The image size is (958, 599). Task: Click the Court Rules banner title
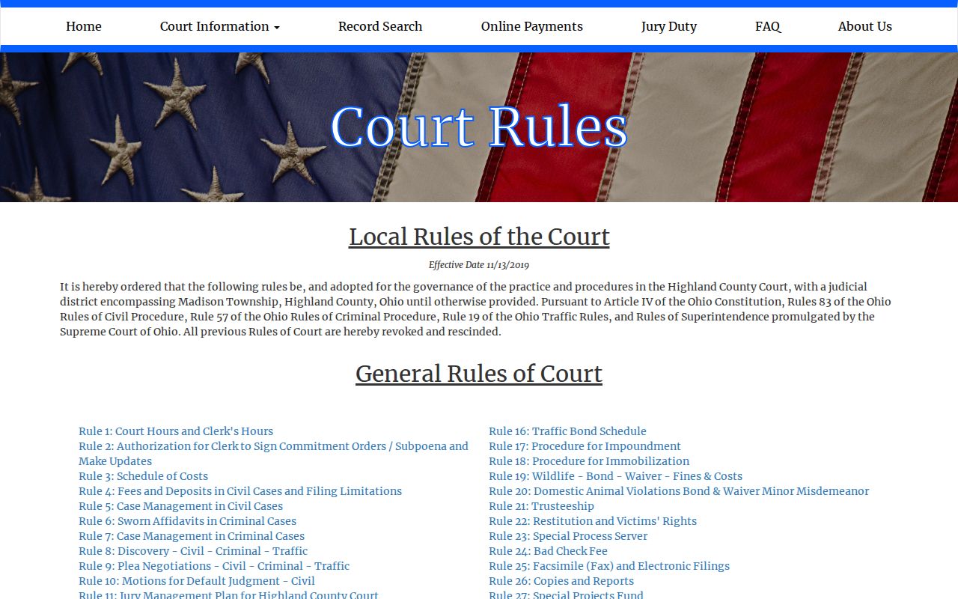pyautogui.click(x=479, y=126)
